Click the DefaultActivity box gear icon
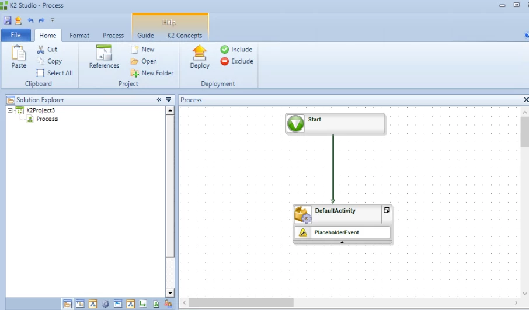This screenshot has height=310, width=529. coord(302,214)
